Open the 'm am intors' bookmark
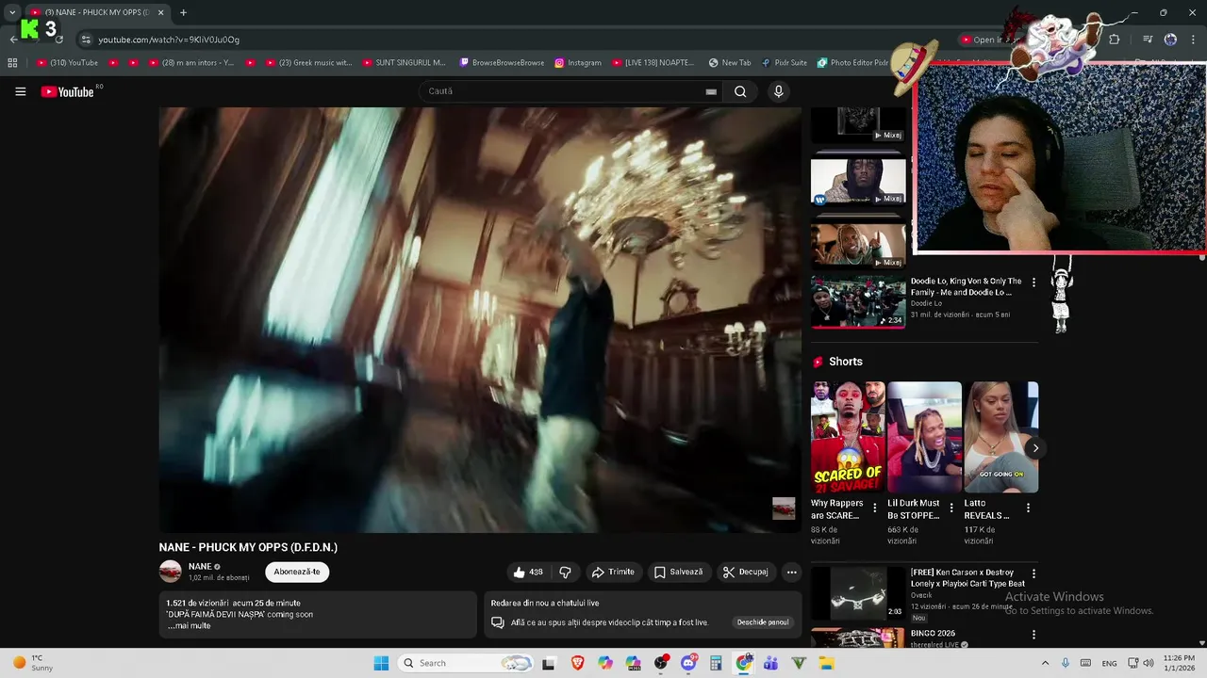Viewport: 1207px width, 678px height. (x=191, y=63)
